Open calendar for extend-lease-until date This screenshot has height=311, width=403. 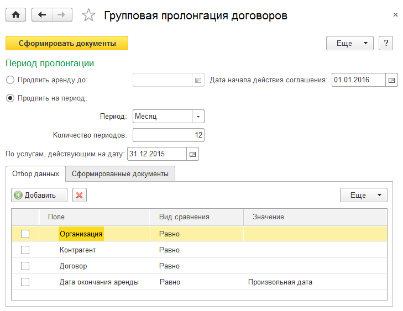198,80
